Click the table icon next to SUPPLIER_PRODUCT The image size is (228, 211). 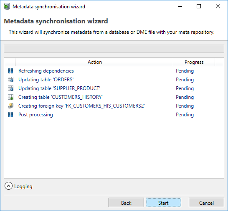click(10, 88)
